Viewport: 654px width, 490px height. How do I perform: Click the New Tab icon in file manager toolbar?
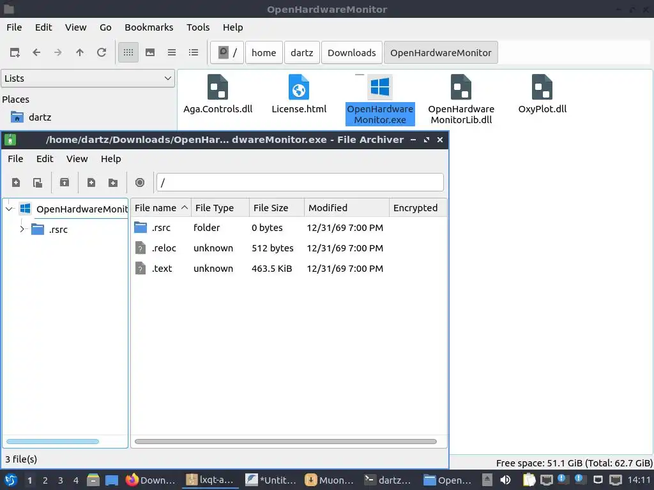(x=15, y=52)
